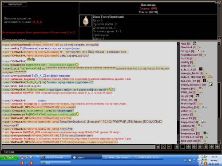The height and width of the screenshot is (166, 222).
Task: Switch to World of Warcraft taskbar item
Action: (55, 158)
